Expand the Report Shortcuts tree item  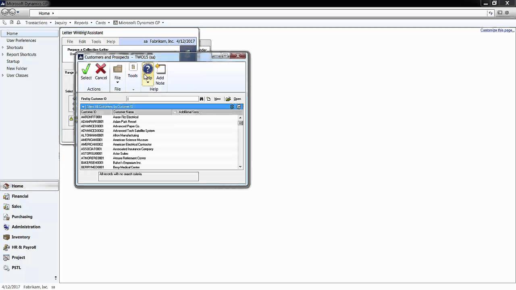click(2, 54)
